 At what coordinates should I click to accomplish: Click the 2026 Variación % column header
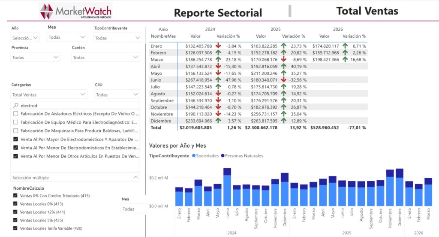coord(354,36)
